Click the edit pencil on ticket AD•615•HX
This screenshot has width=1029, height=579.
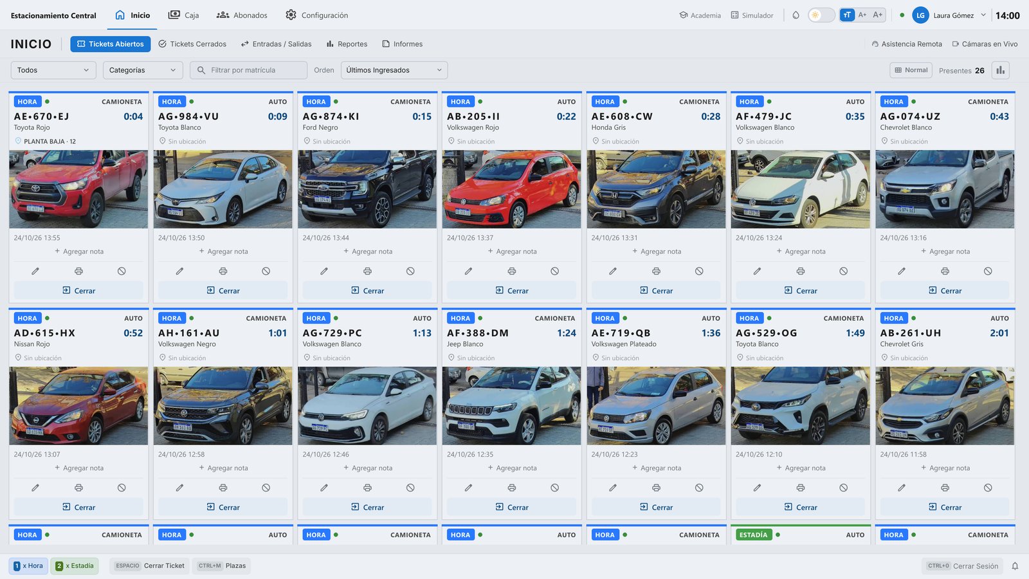click(35, 488)
